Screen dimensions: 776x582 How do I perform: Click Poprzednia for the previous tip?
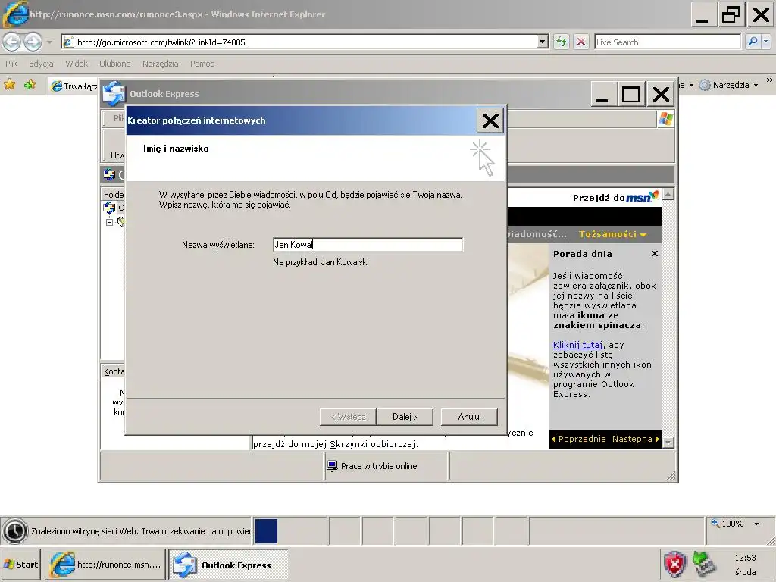(x=578, y=439)
